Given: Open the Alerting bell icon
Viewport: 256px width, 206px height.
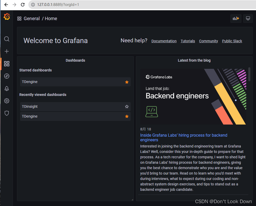Looking at the screenshot, I should (7, 88).
